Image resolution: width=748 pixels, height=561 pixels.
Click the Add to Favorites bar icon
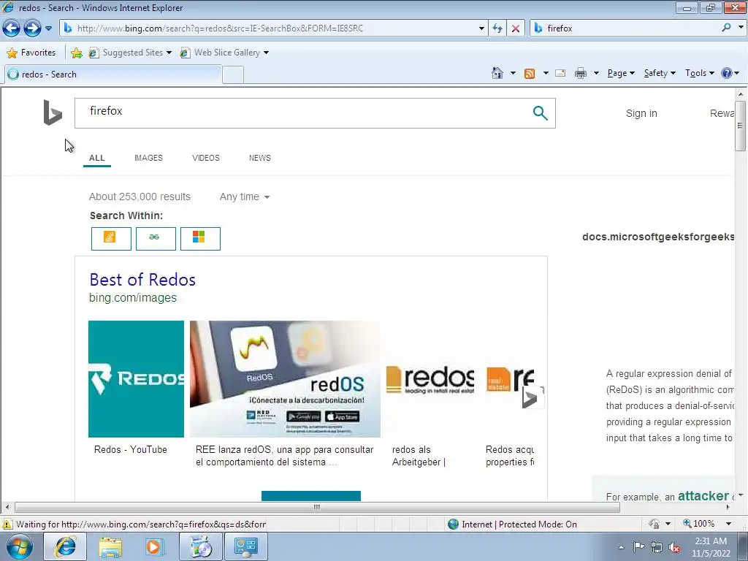click(x=76, y=53)
